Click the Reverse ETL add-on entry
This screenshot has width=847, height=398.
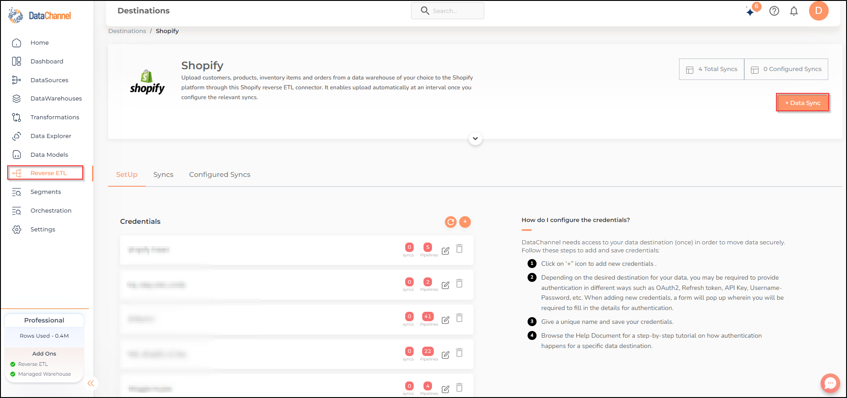point(33,364)
